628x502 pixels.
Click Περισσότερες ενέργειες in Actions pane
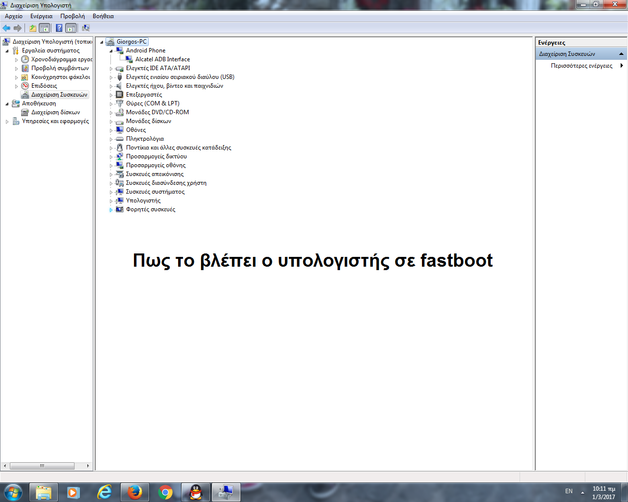tap(581, 66)
